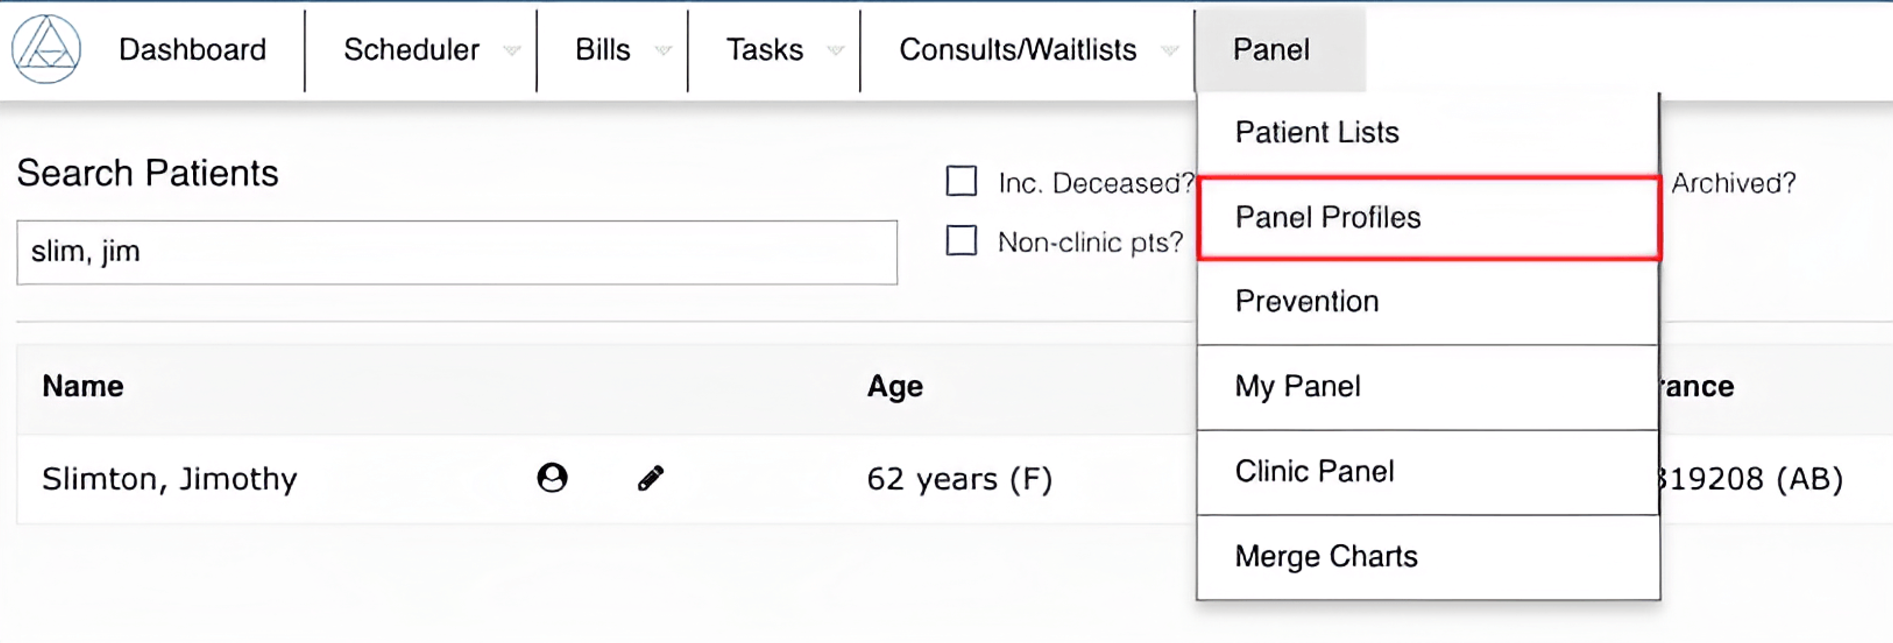Image resolution: width=1893 pixels, height=643 pixels.
Task: Select Clinic Panel option
Action: [x=1315, y=470]
